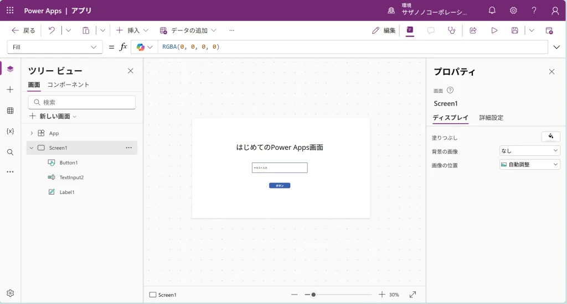Open the Data table icon in sidebar
Viewport: 567px width, 304px height.
coord(10,111)
